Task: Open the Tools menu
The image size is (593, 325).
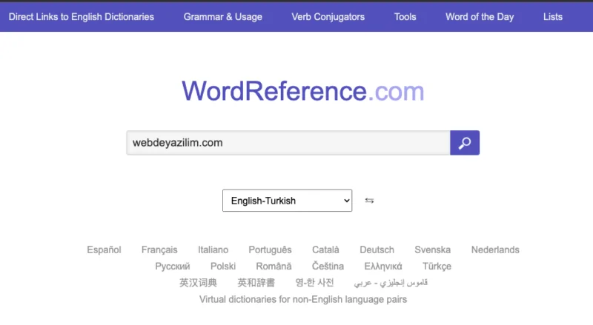Action: coord(405,17)
